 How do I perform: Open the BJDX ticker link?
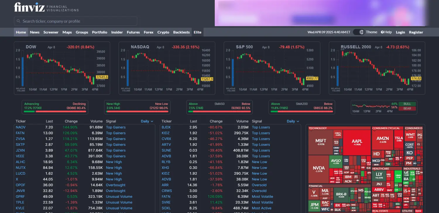point(166,127)
